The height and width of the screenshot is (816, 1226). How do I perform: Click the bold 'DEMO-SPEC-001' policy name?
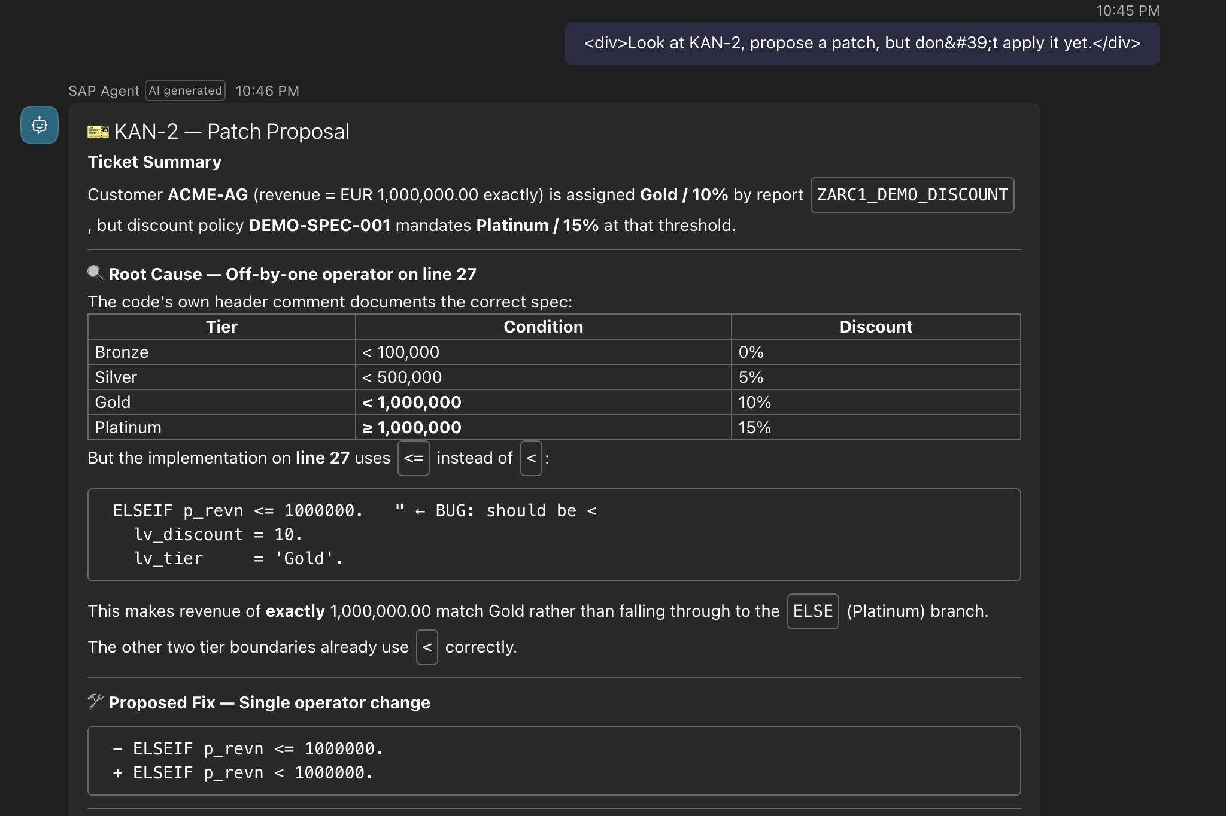click(320, 226)
